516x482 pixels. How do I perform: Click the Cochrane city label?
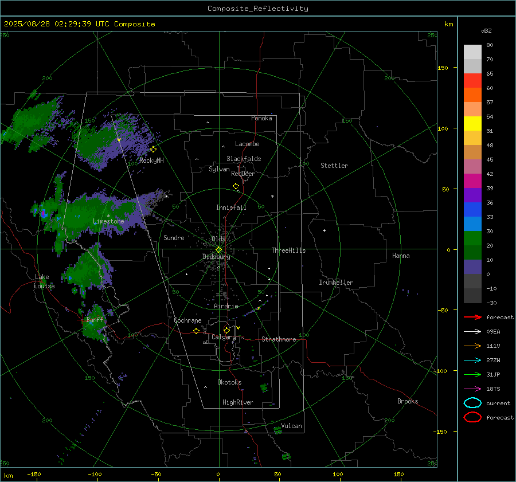[187, 320]
